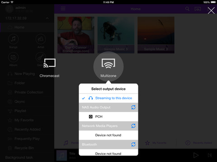Image resolution: width=217 pixels, height=162 pixels.
Task: Collapse the 172.17.32.59 server section
Action: 47,18
